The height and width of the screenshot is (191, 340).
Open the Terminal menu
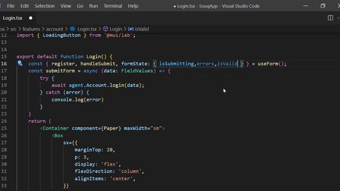pos(113,6)
